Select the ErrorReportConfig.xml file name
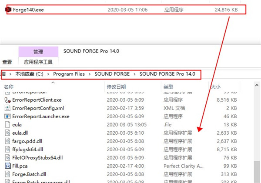Image resolution: width=261 pixels, height=183 pixels. click(x=38, y=108)
